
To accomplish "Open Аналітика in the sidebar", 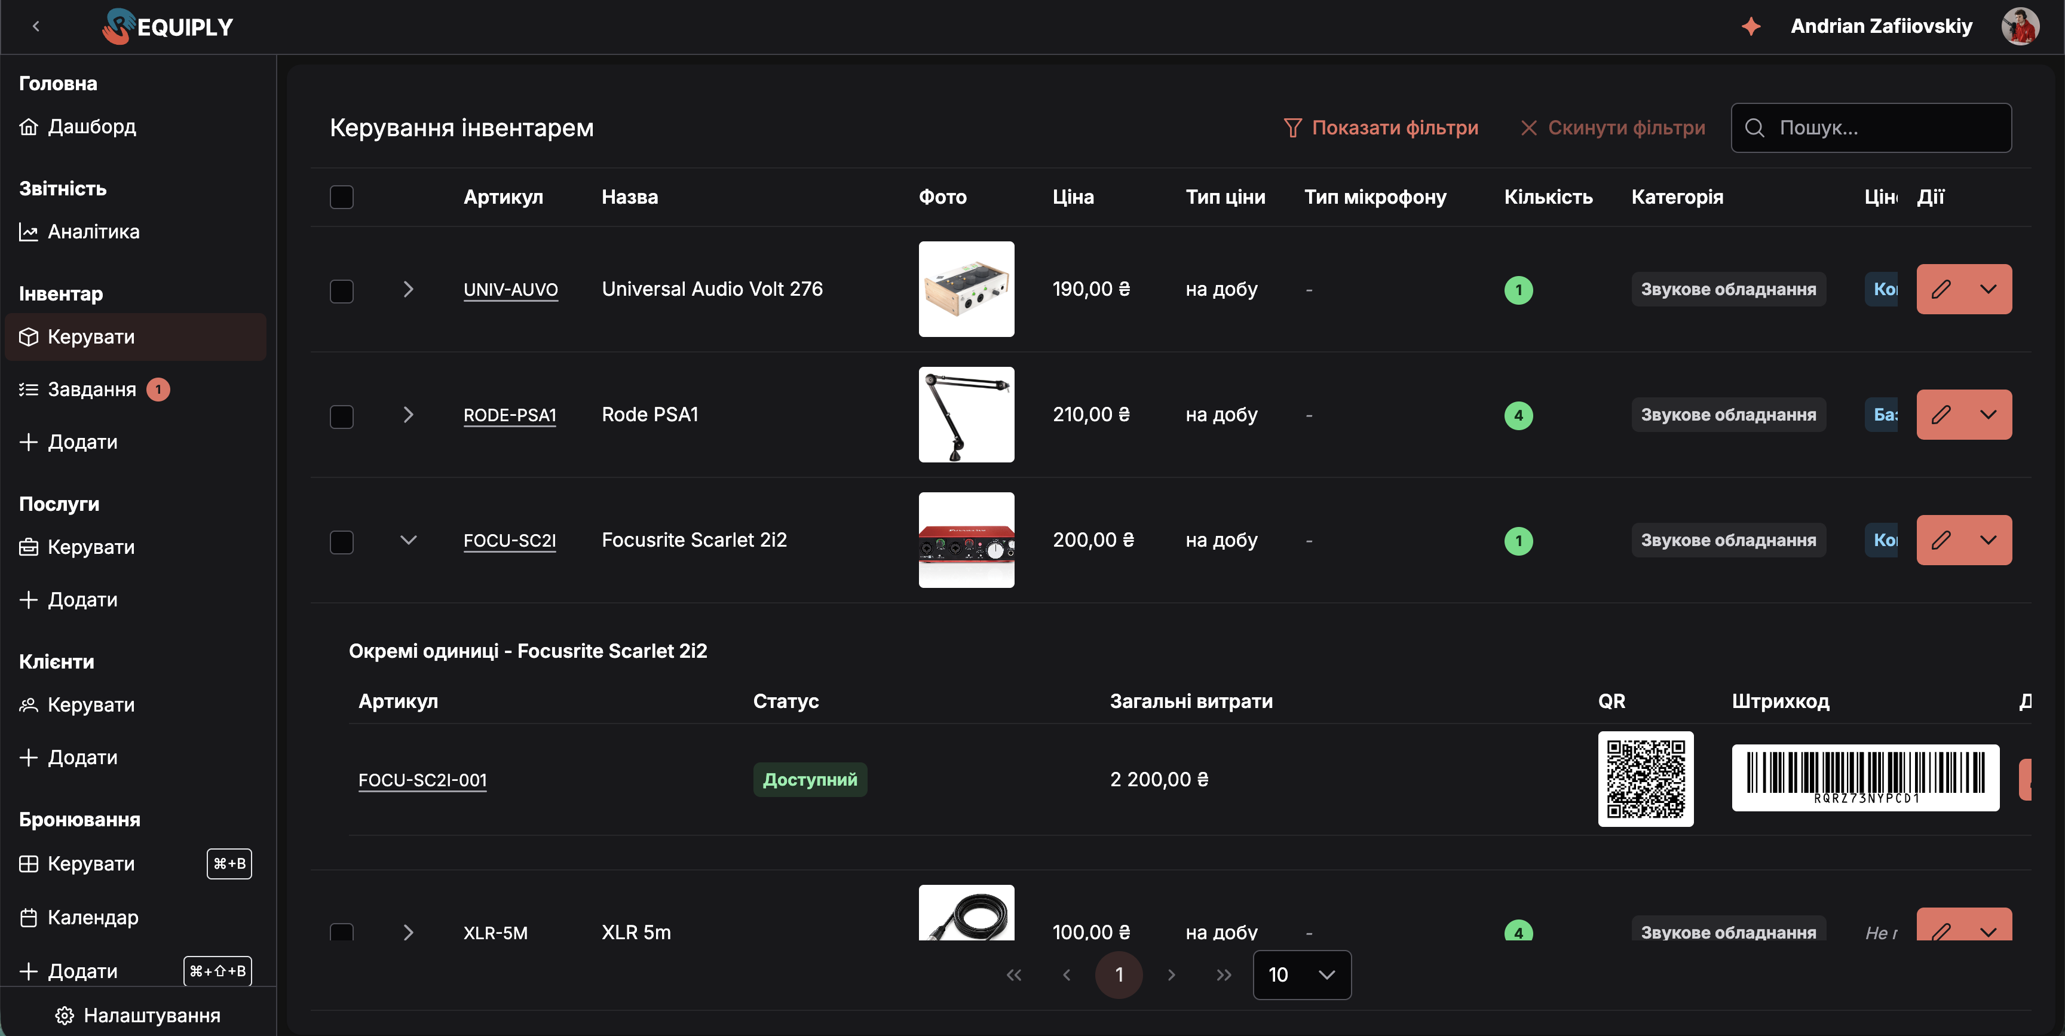I will point(136,232).
